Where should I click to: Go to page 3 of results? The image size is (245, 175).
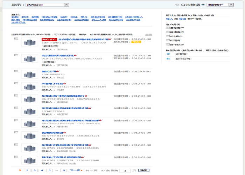pyautogui.click(x=35, y=170)
